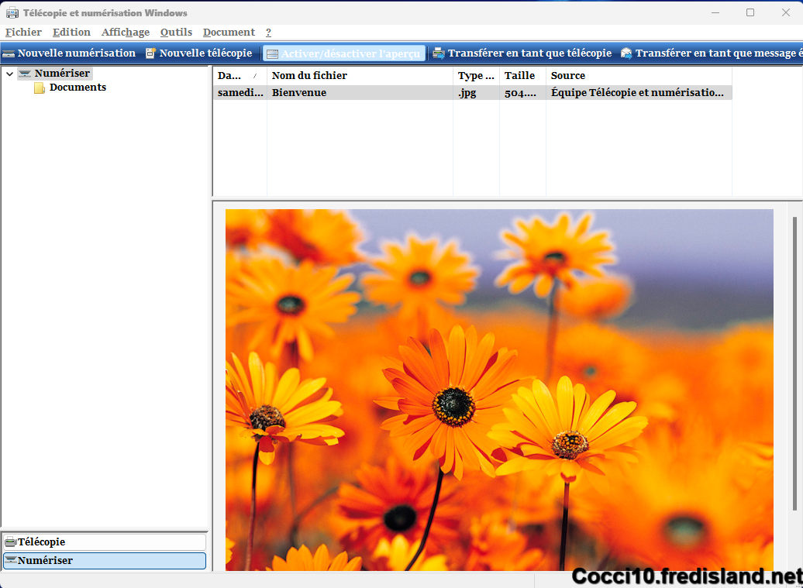803x588 pixels.
Task: Click the application icon in the title bar
Action: (12, 13)
